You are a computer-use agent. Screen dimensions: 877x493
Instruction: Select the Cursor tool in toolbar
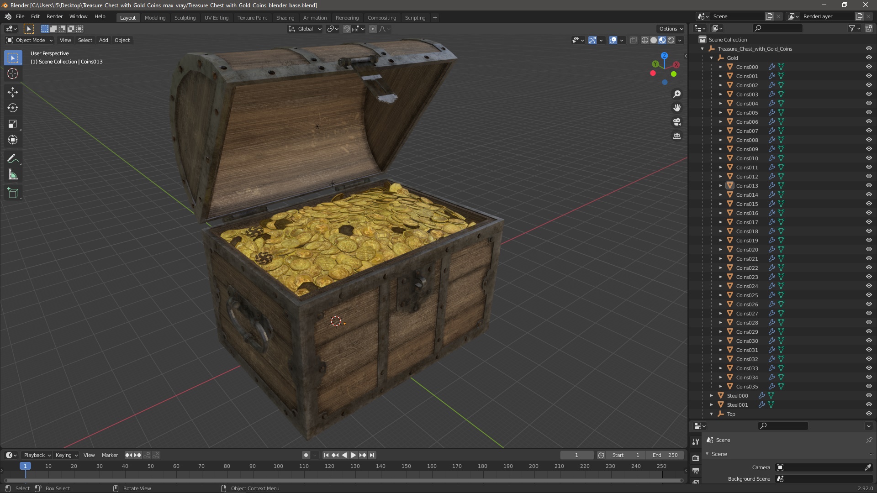pyautogui.click(x=13, y=73)
